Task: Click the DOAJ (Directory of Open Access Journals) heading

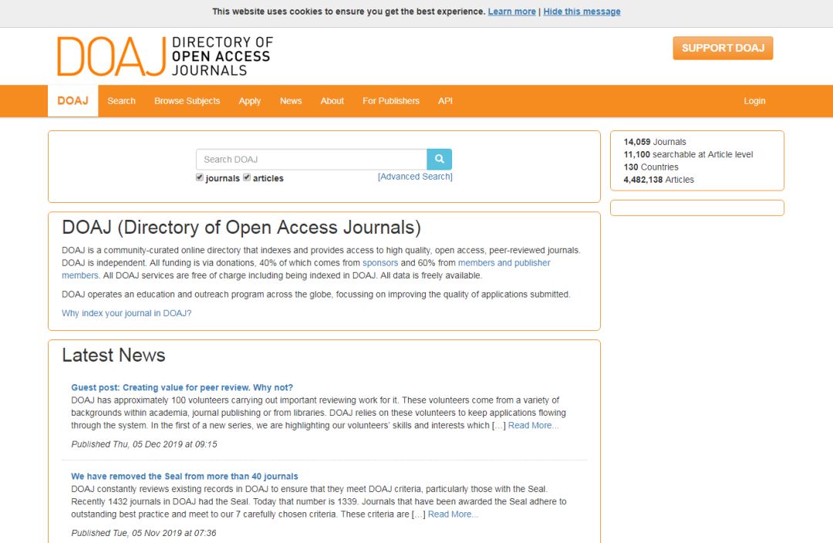Action: pyautogui.click(x=241, y=228)
